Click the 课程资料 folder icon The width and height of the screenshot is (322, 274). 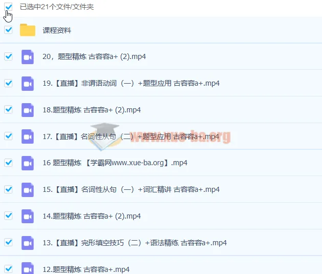28,30
